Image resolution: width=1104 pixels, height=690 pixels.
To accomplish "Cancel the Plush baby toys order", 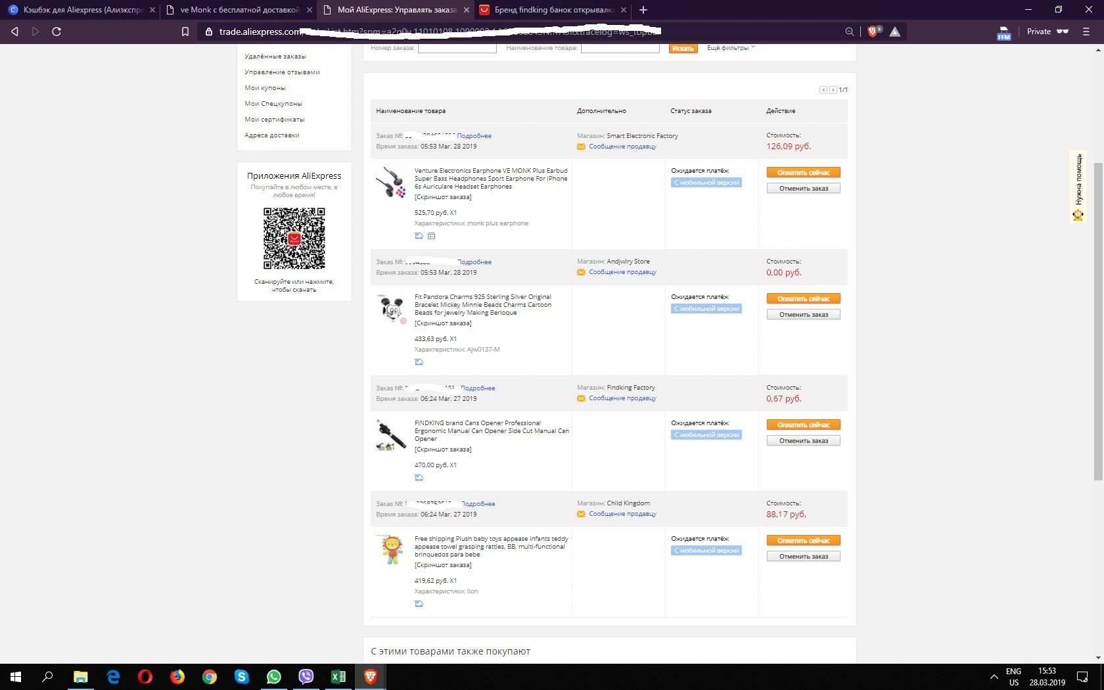I will (x=804, y=557).
